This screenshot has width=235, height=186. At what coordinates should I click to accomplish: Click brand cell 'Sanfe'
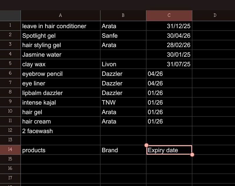123,36
